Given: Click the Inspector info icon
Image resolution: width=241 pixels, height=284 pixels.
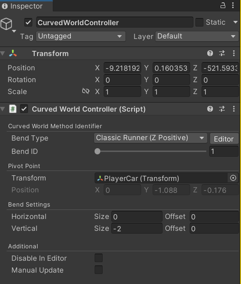Looking at the screenshot, I should click(x=5, y=6).
